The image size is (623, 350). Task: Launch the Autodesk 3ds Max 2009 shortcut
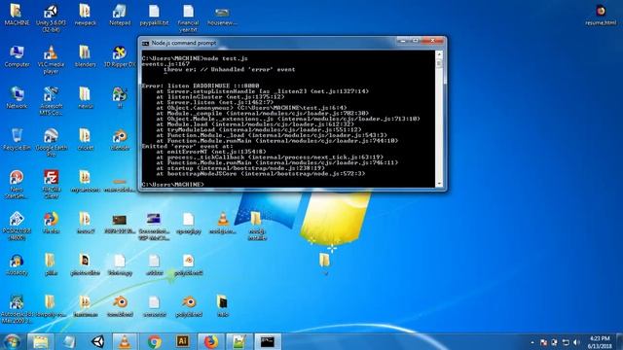(x=17, y=309)
